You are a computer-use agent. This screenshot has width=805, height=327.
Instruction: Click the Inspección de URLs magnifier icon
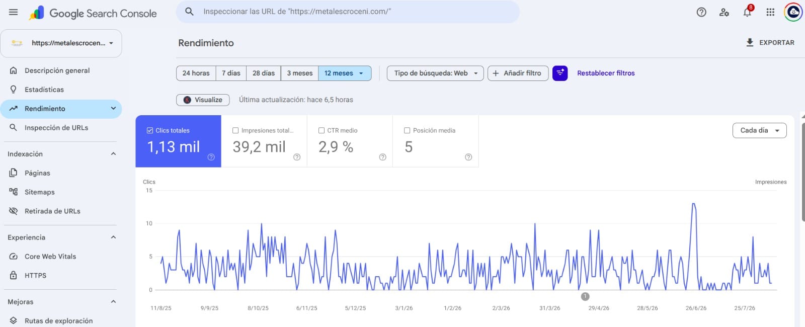(14, 128)
